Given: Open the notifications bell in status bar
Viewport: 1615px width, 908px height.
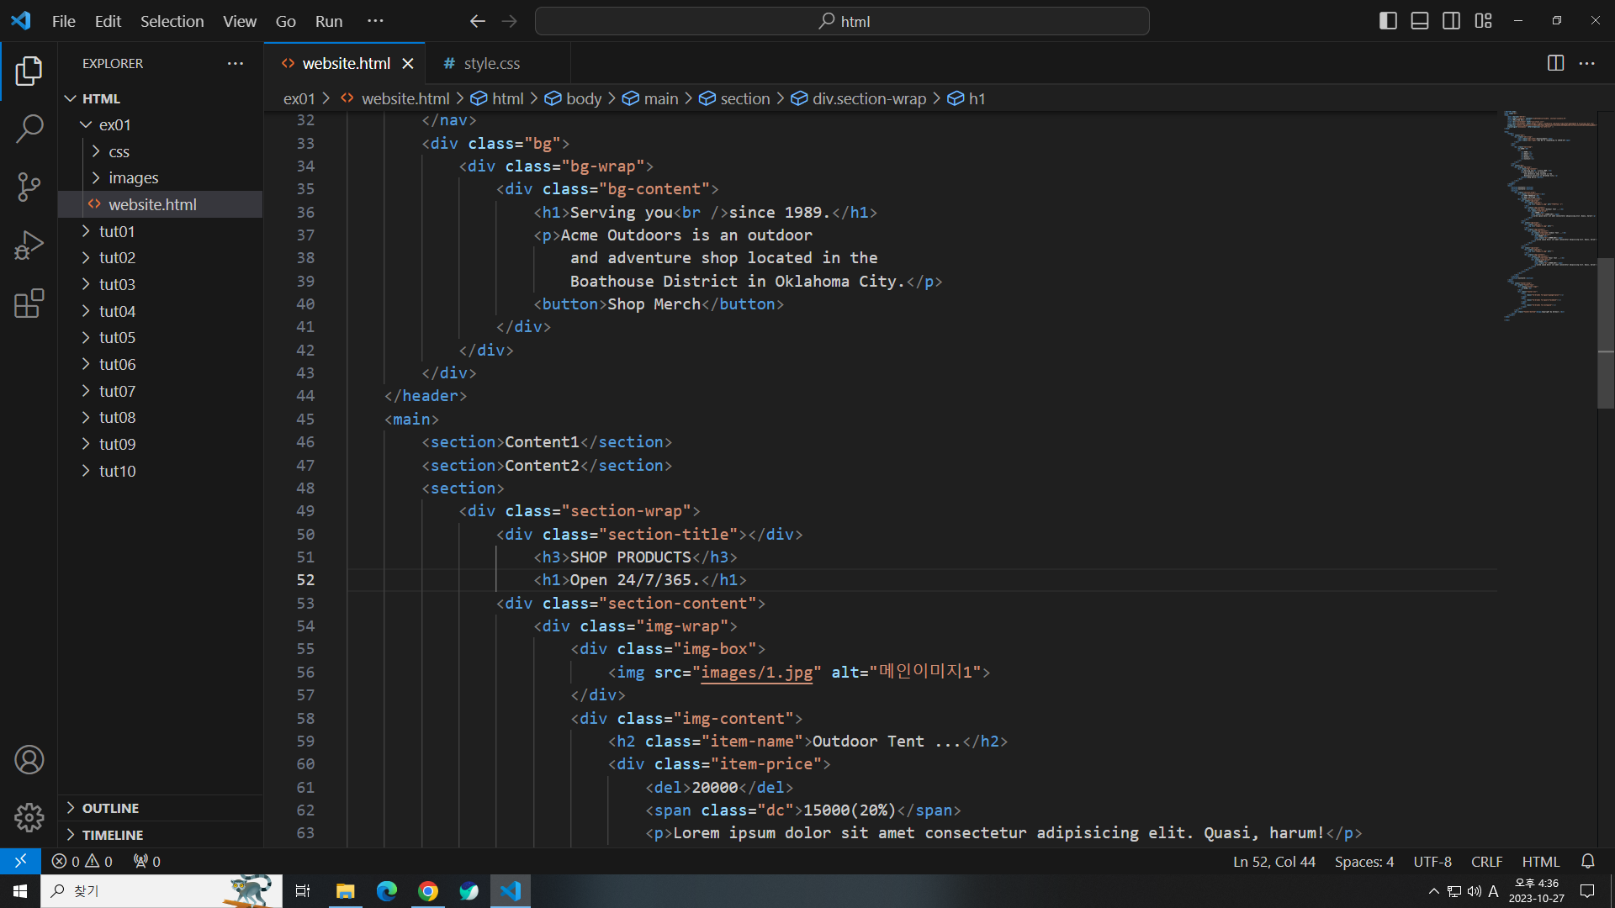Looking at the screenshot, I should pyautogui.click(x=1587, y=861).
